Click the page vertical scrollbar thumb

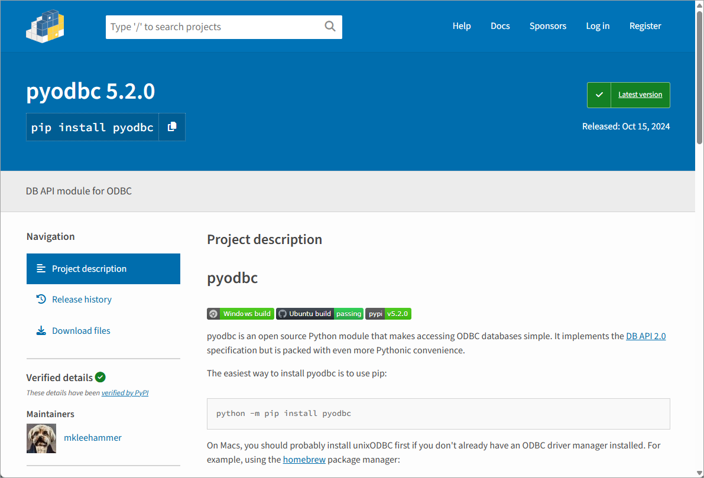coord(699,77)
